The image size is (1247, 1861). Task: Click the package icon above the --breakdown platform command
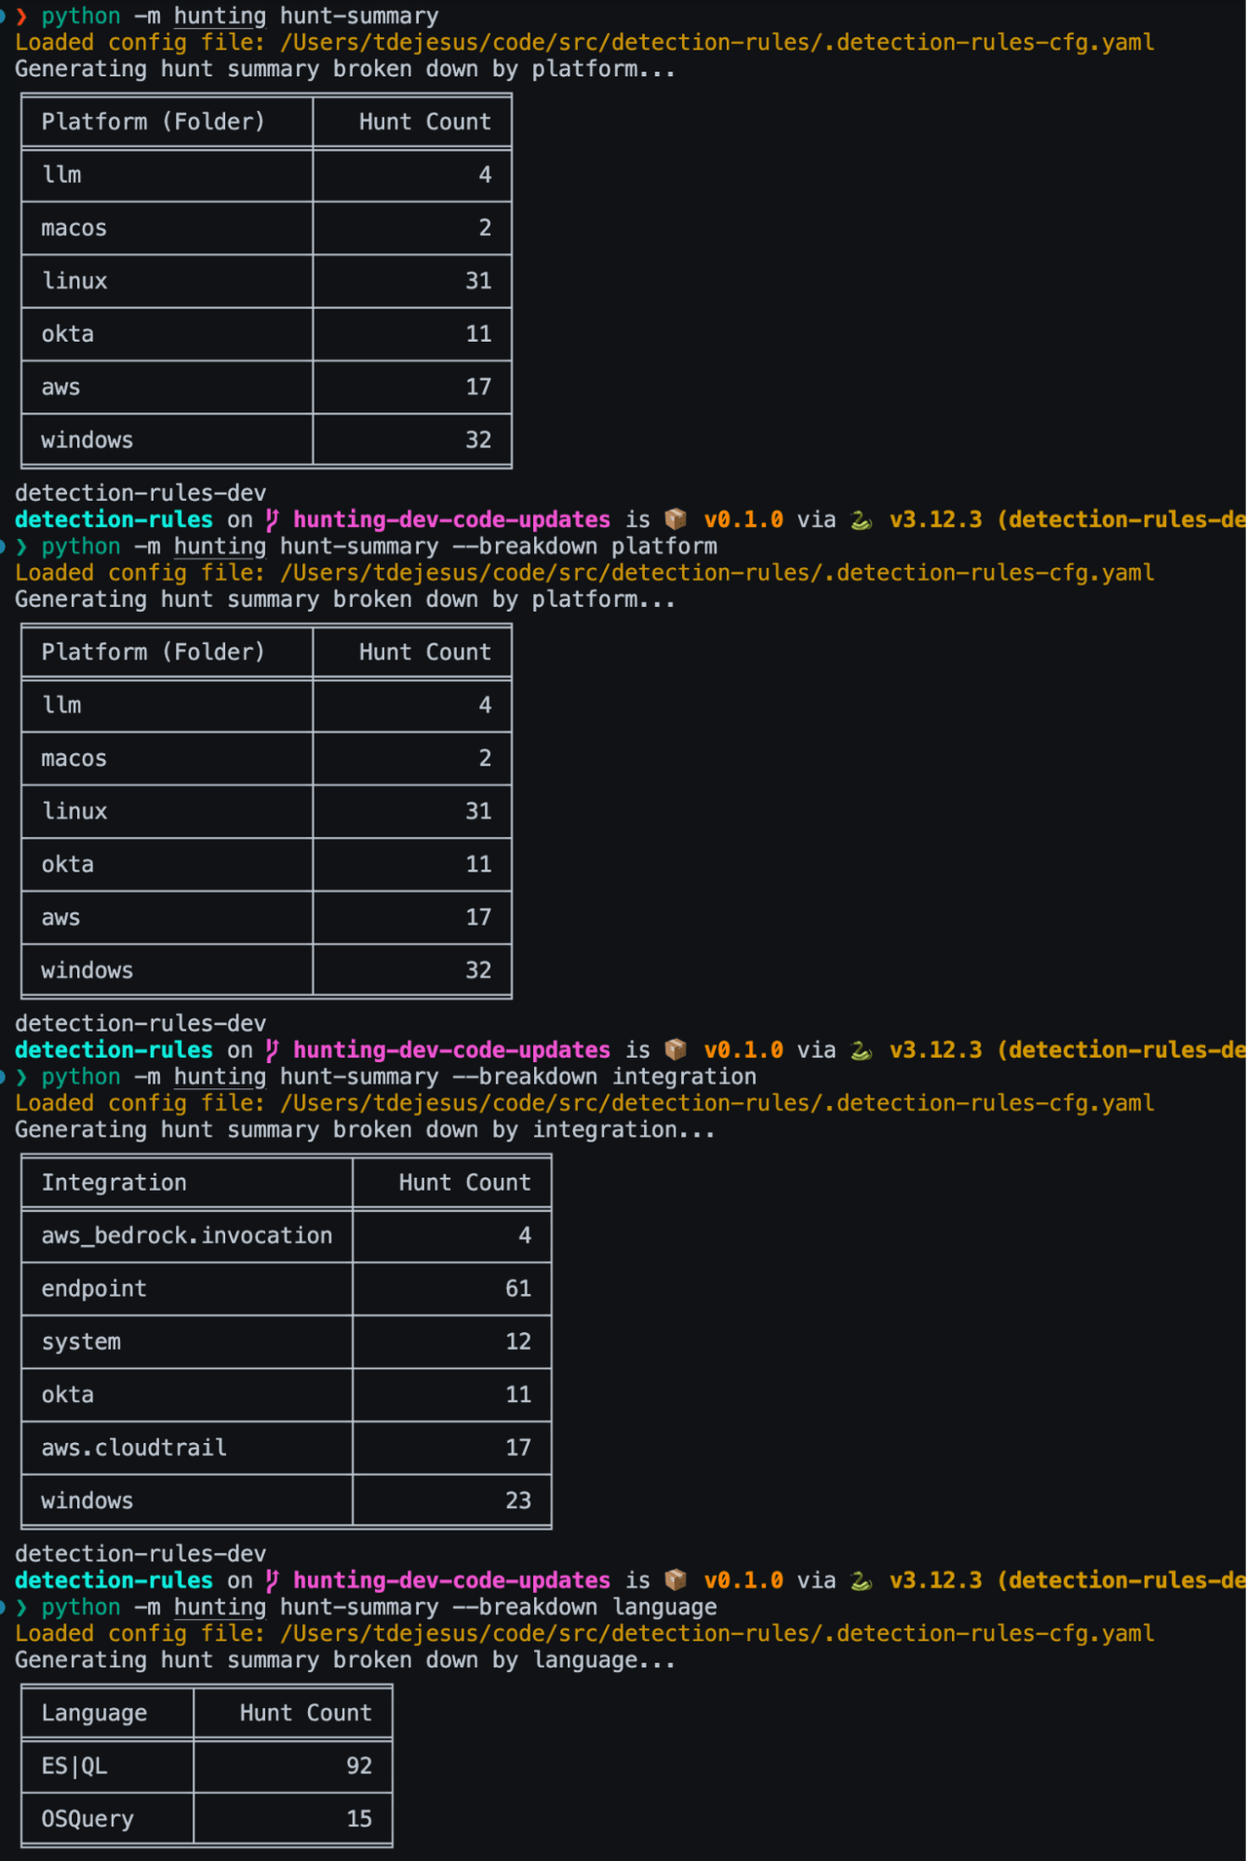coord(676,519)
